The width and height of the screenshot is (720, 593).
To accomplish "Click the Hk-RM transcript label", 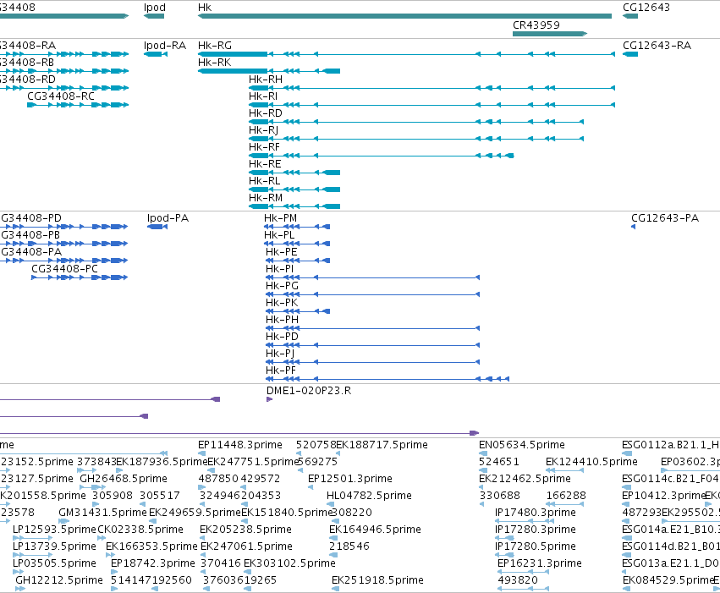I will coord(266,198).
